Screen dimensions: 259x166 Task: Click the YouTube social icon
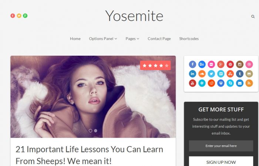[192, 83]
